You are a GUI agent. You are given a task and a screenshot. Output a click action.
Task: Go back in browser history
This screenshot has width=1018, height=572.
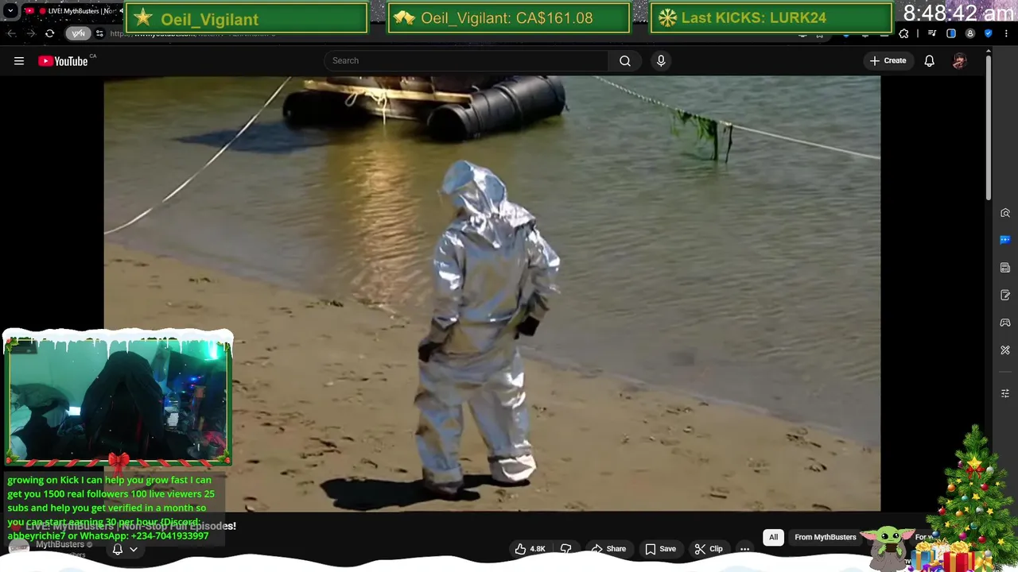coord(12,33)
